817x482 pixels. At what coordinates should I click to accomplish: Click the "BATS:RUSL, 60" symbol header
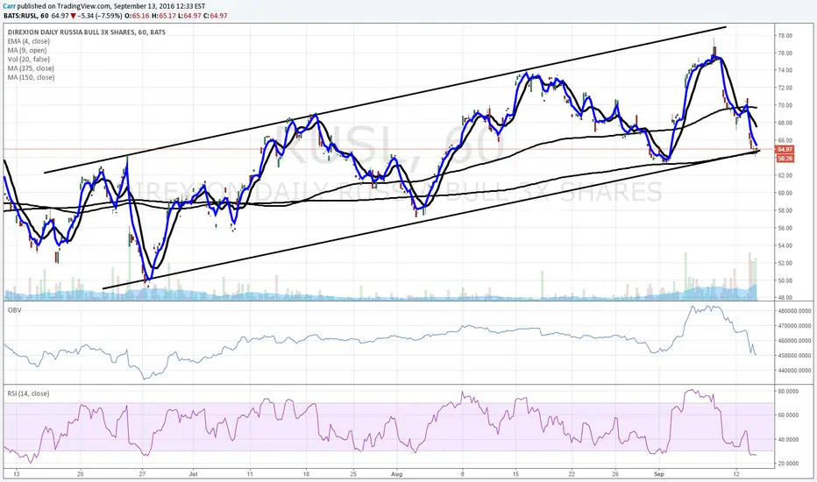coord(26,16)
